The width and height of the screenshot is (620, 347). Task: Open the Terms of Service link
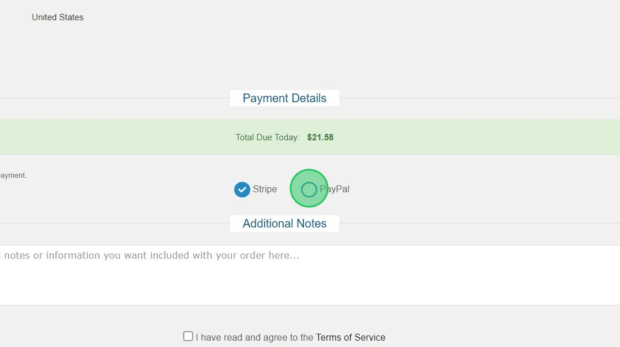[350, 338]
